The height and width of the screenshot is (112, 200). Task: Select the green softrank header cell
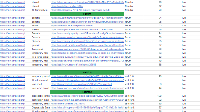point(87,92)
